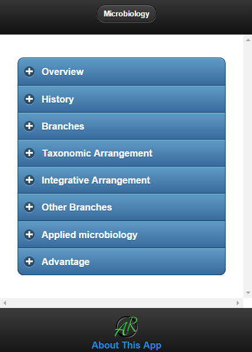Click the Microbiology header button
This screenshot has width=252, height=352.
[127, 14]
